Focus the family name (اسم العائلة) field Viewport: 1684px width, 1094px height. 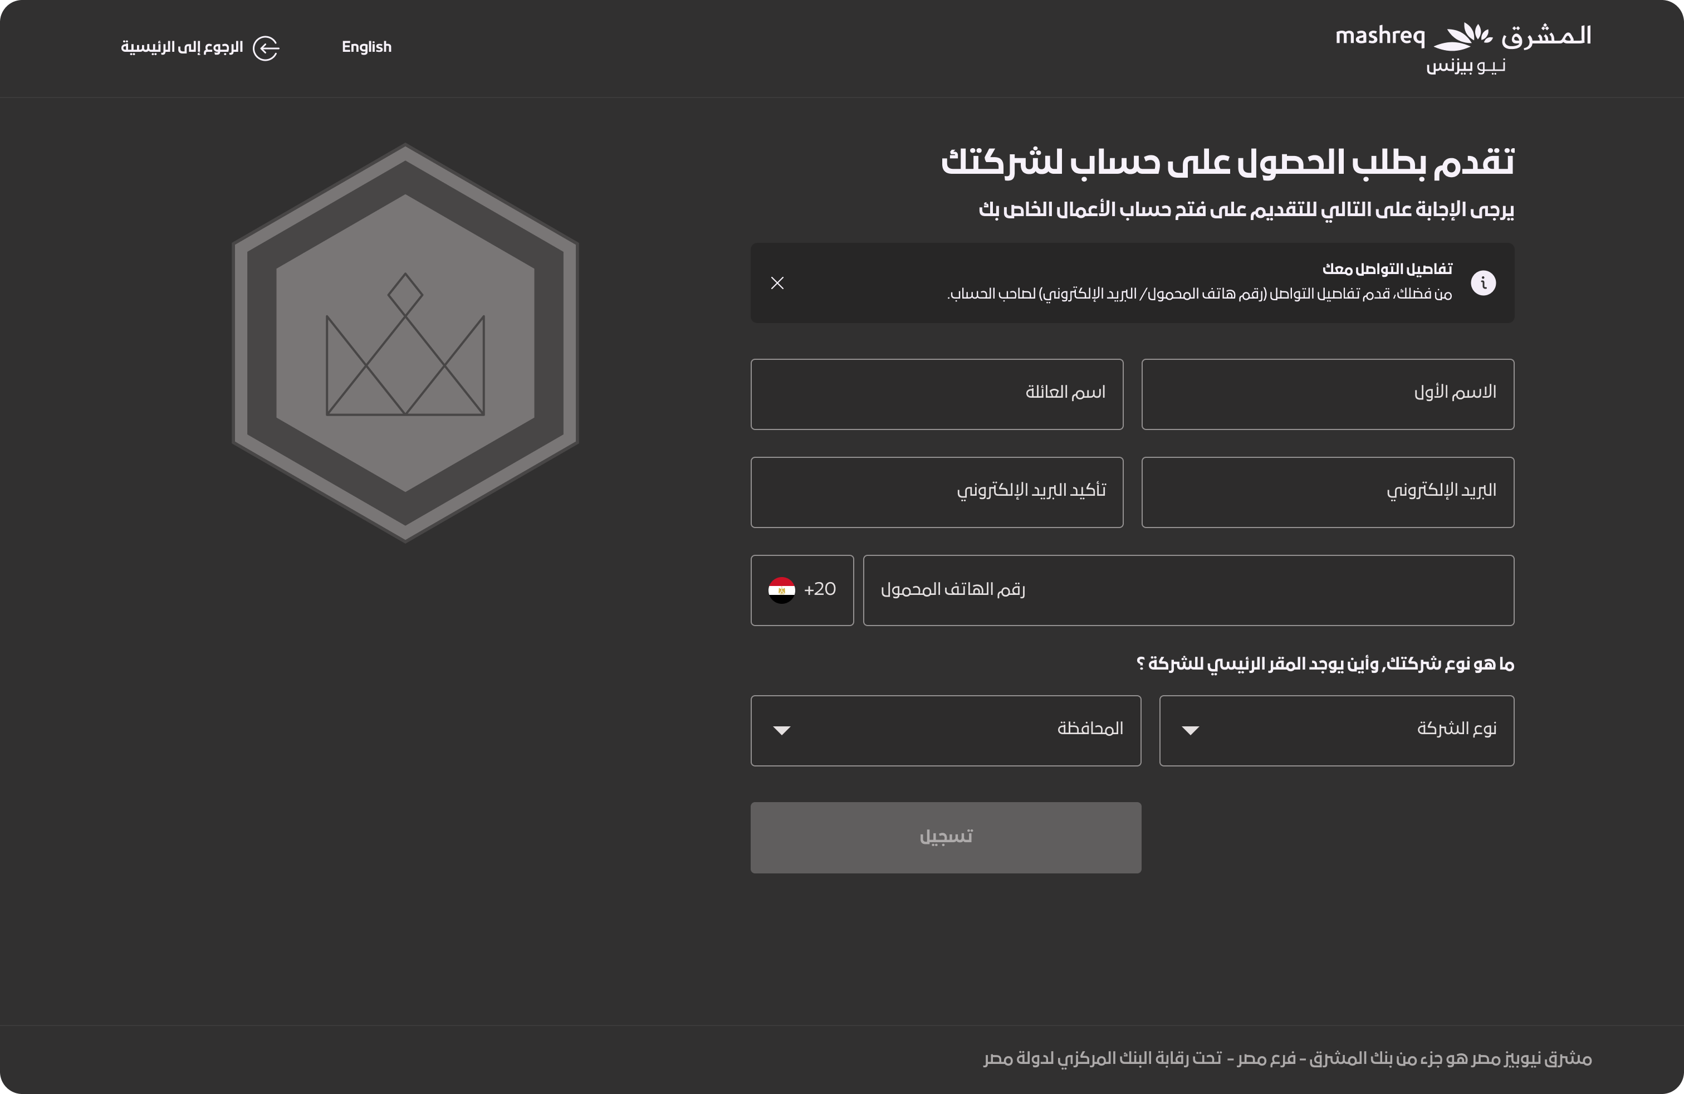point(937,394)
